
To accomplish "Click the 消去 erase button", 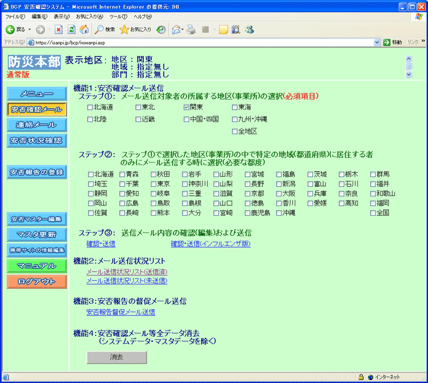I will click(x=117, y=357).
